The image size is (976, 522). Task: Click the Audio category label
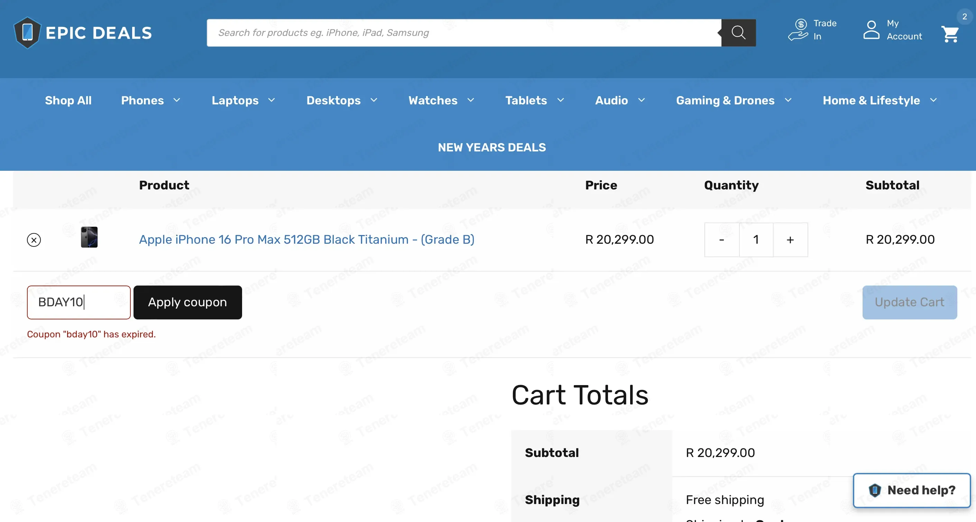pos(611,100)
